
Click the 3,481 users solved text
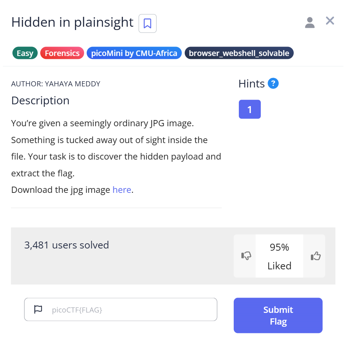[x=67, y=245]
